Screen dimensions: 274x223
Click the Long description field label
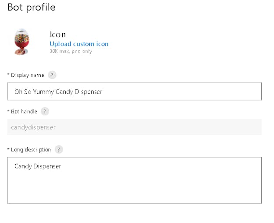pyautogui.click(x=31, y=150)
